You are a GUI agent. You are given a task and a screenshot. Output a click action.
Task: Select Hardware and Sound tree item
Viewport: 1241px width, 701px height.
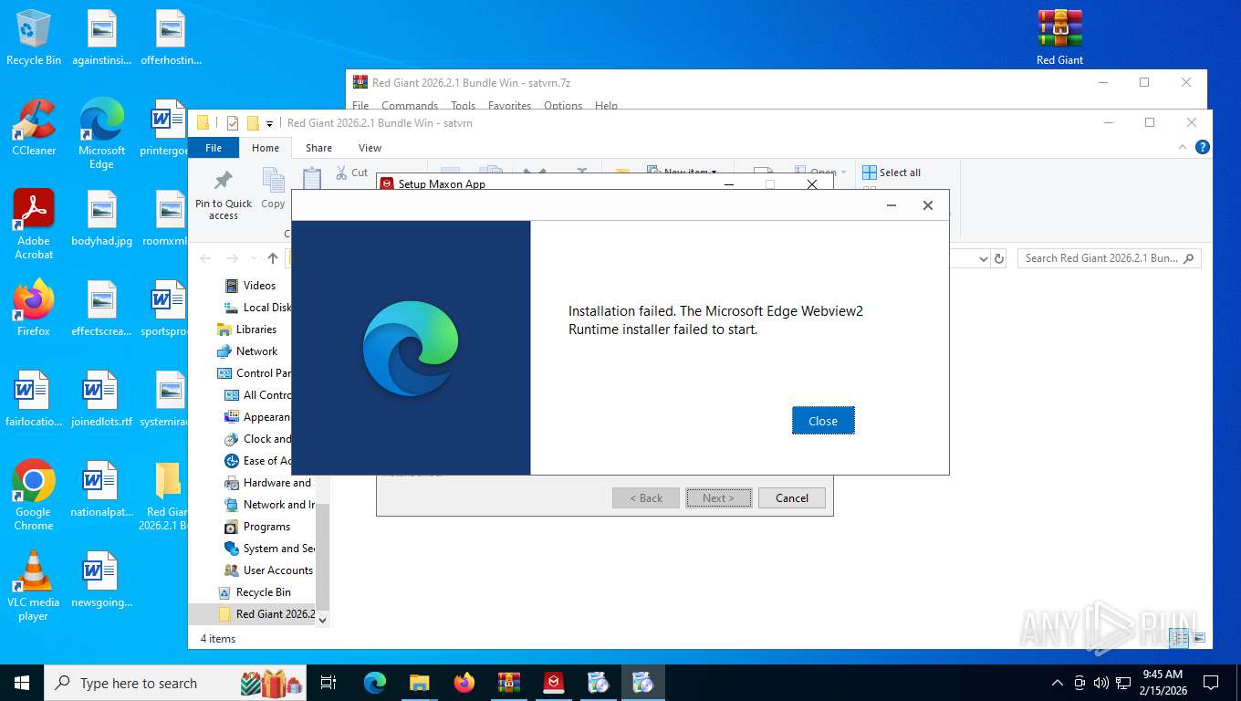coord(276,483)
